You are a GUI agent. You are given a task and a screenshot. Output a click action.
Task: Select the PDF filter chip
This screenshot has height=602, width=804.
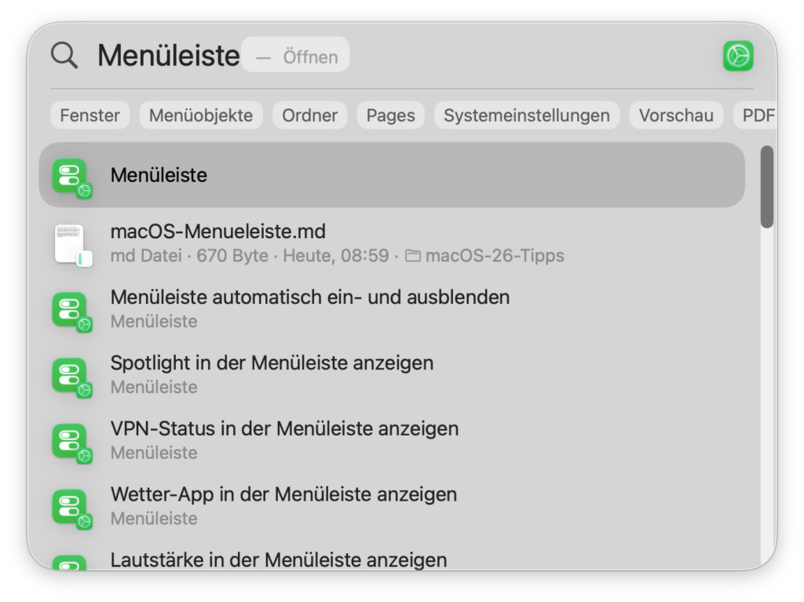[x=756, y=115]
